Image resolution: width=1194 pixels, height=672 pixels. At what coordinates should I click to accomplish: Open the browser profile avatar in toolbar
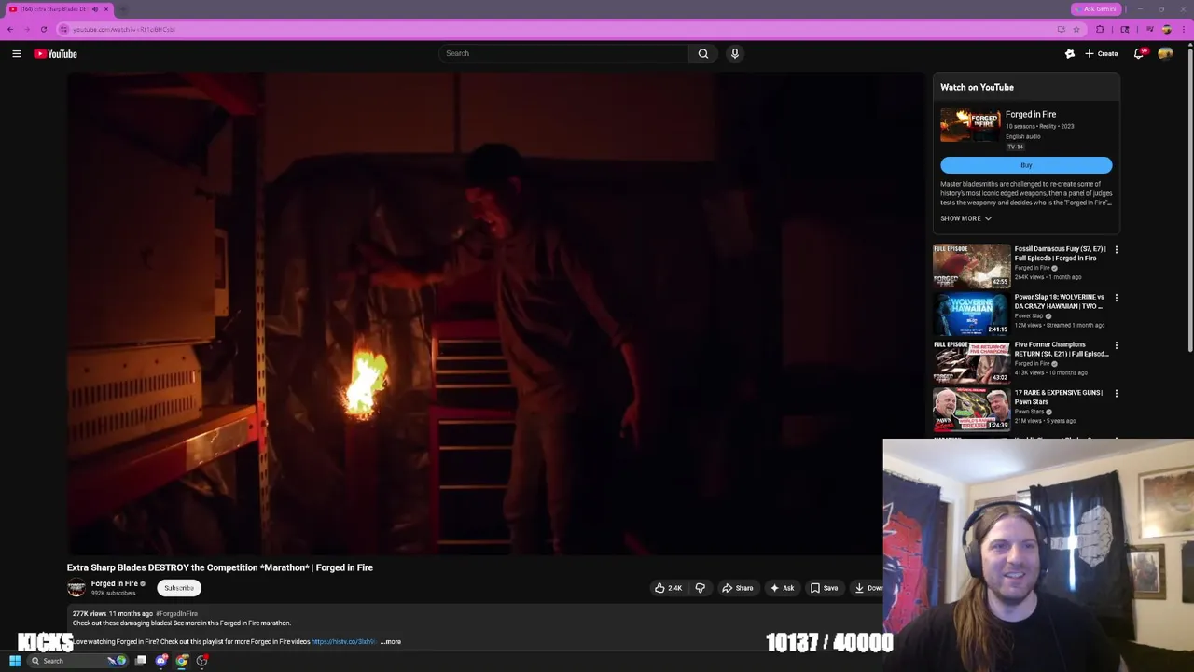point(1166,29)
